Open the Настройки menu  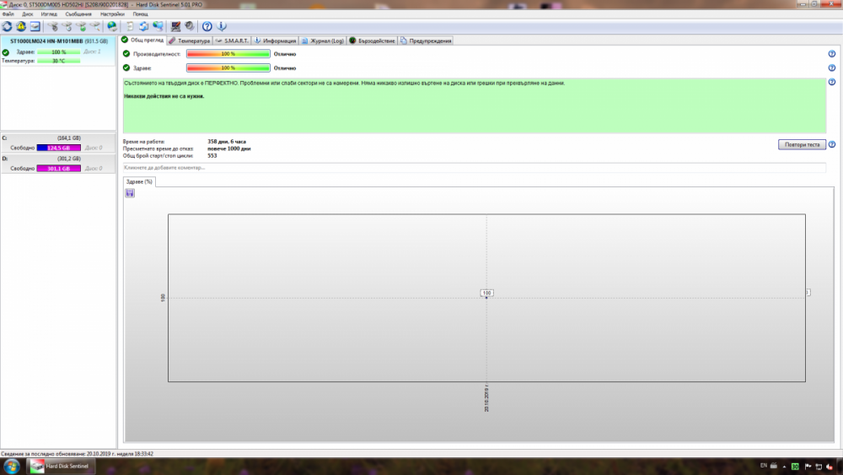tap(111, 14)
